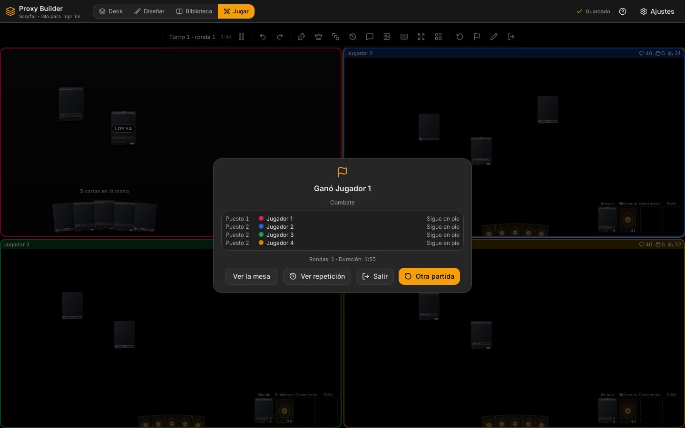Image resolution: width=685 pixels, height=428 pixels.
Task: Click the flag icon in toolbar
Action: (x=477, y=37)
